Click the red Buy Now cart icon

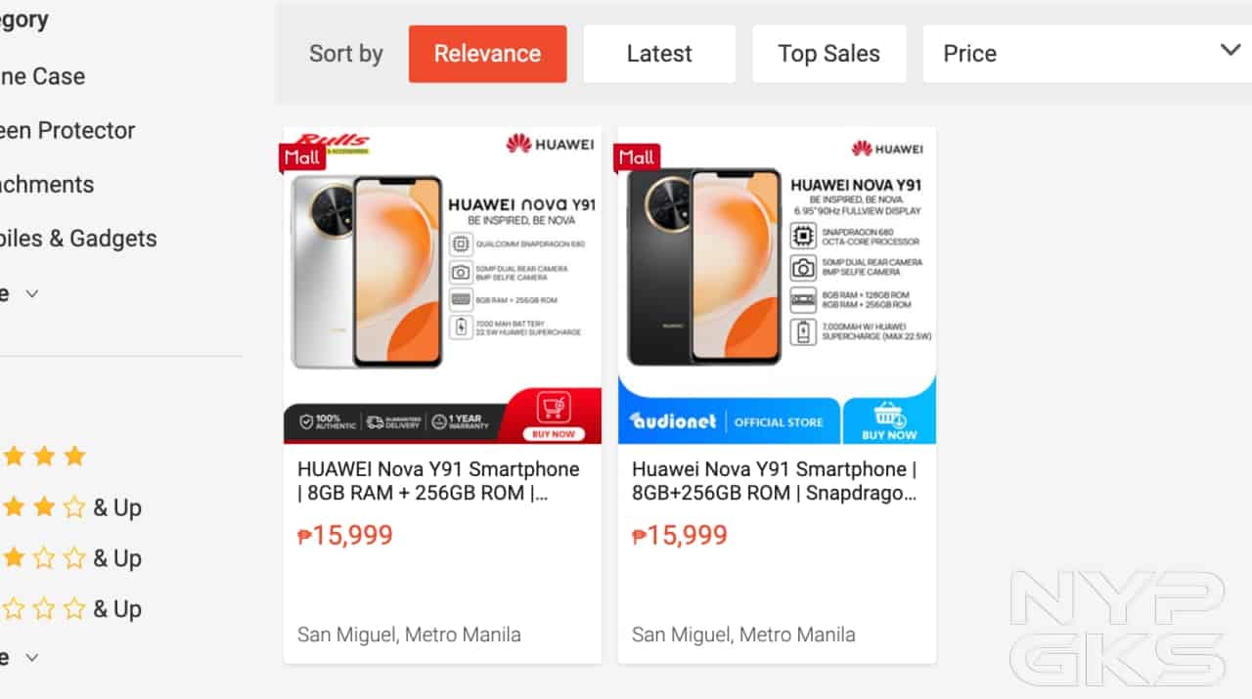(x=554, y=415)
